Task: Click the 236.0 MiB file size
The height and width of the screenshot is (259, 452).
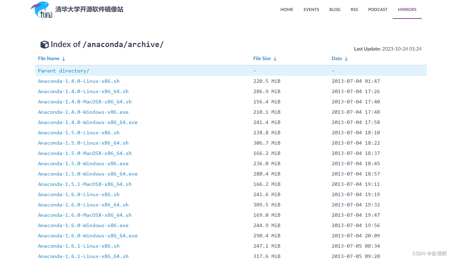Action: click(267, 164)
